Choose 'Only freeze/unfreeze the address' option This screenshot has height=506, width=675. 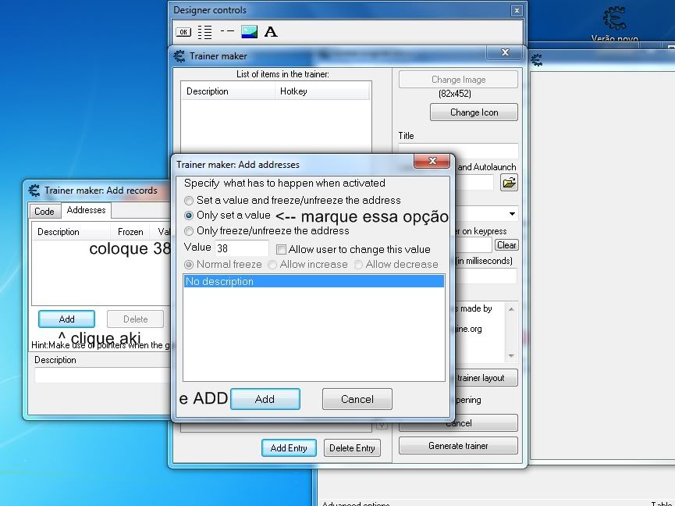(x=189, y=231)
